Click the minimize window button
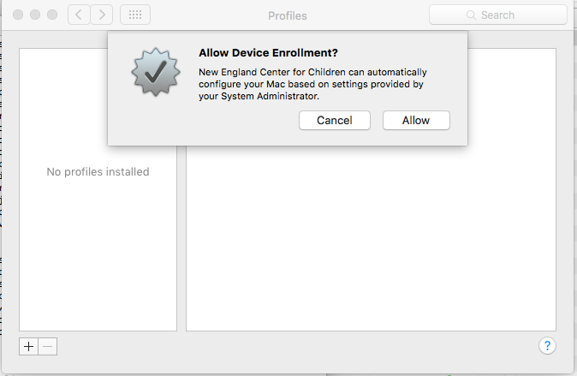Screen dimensions: 577x376 (35, 15)
